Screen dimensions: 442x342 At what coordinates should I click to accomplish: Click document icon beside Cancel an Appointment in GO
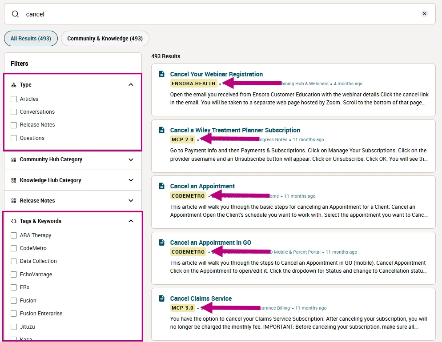[x=161, y=243]
